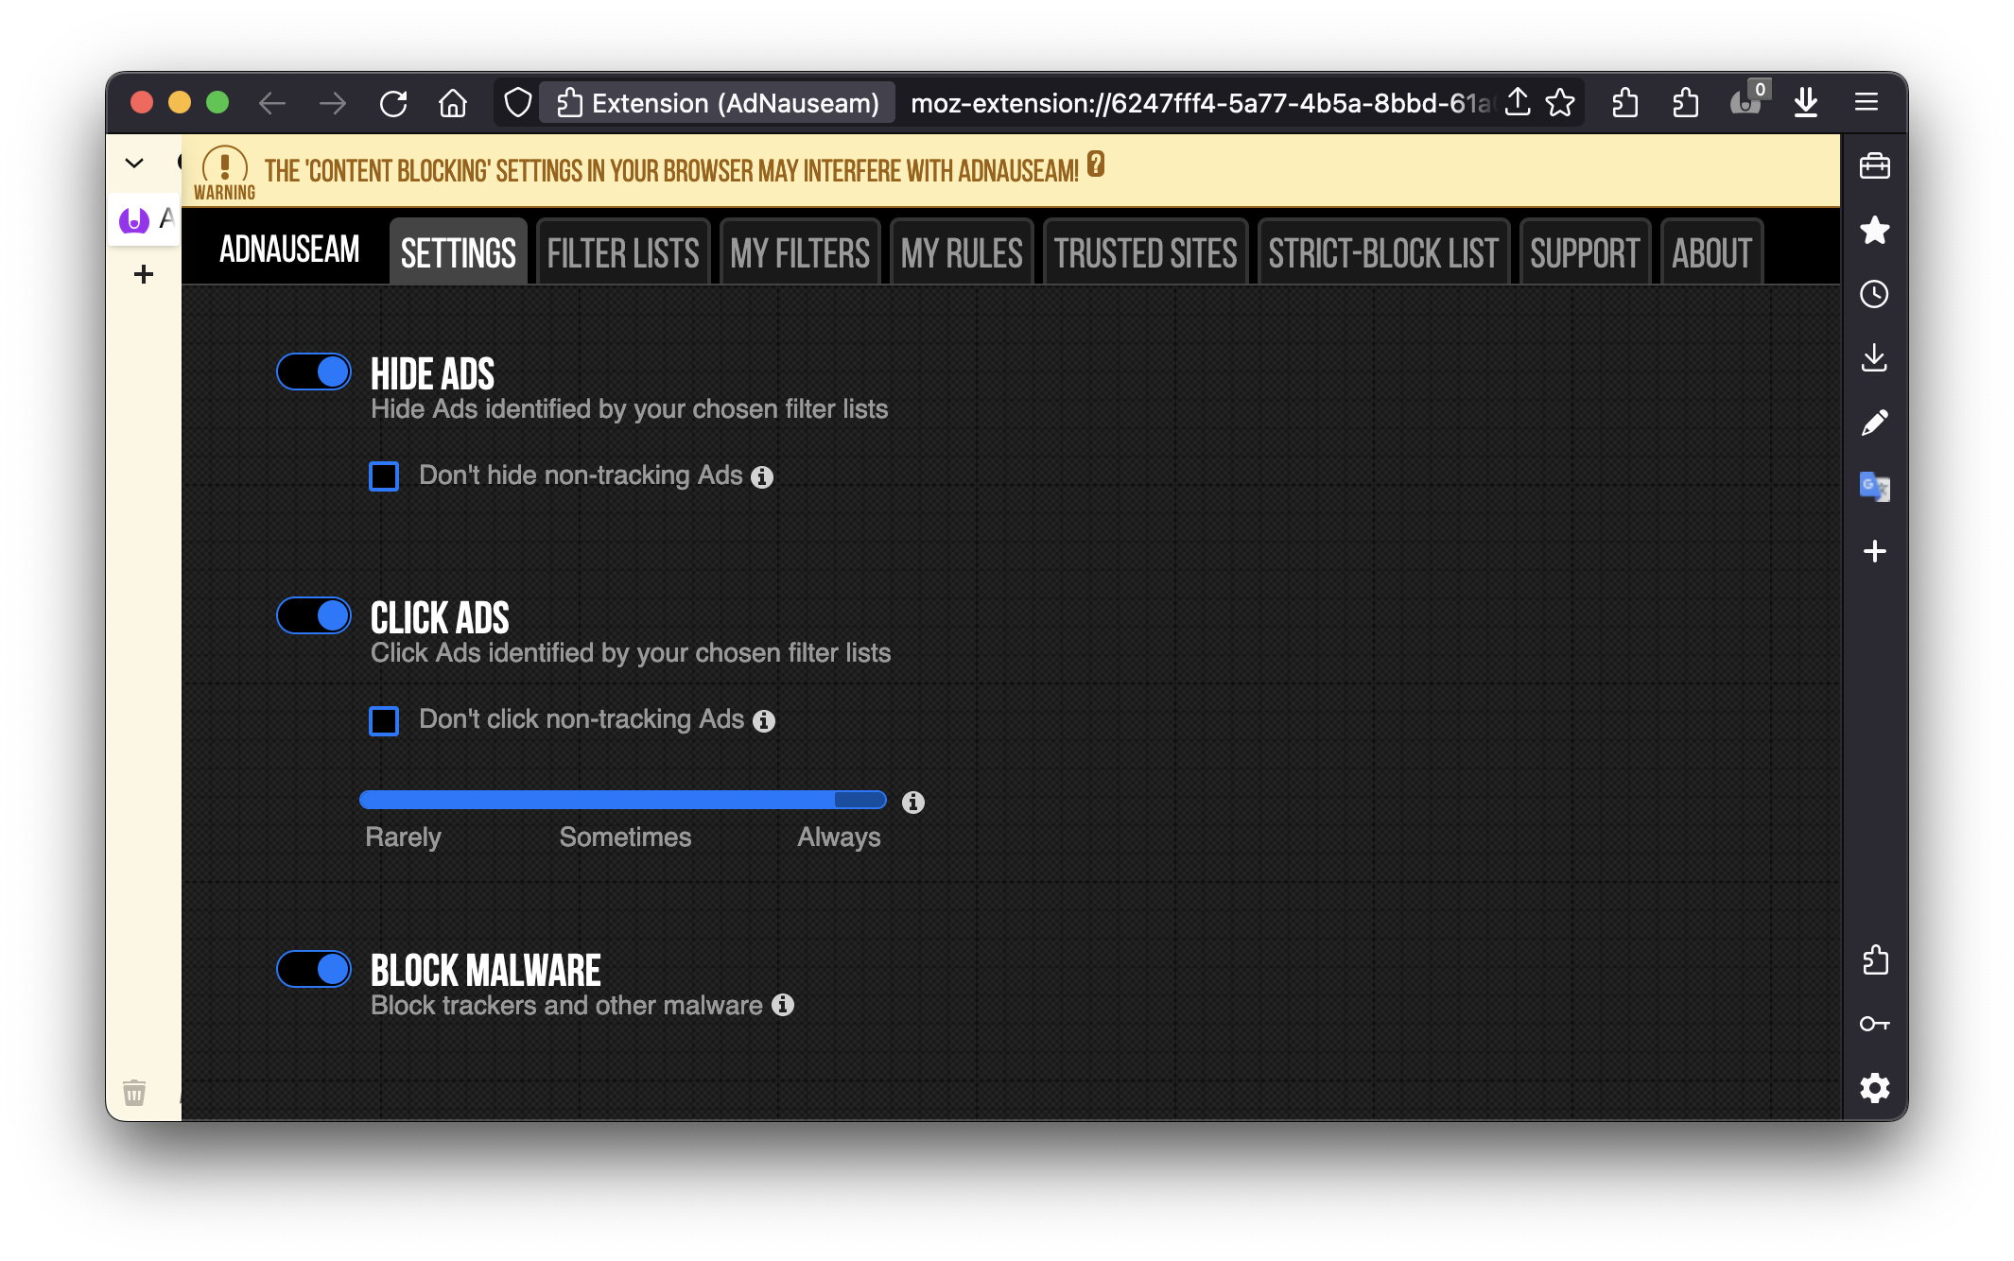Image resolution: width=2014 pixels, height=1261 pixels.
Task: Switch to the Filter Lists tab
Action: tap(622, 253)
